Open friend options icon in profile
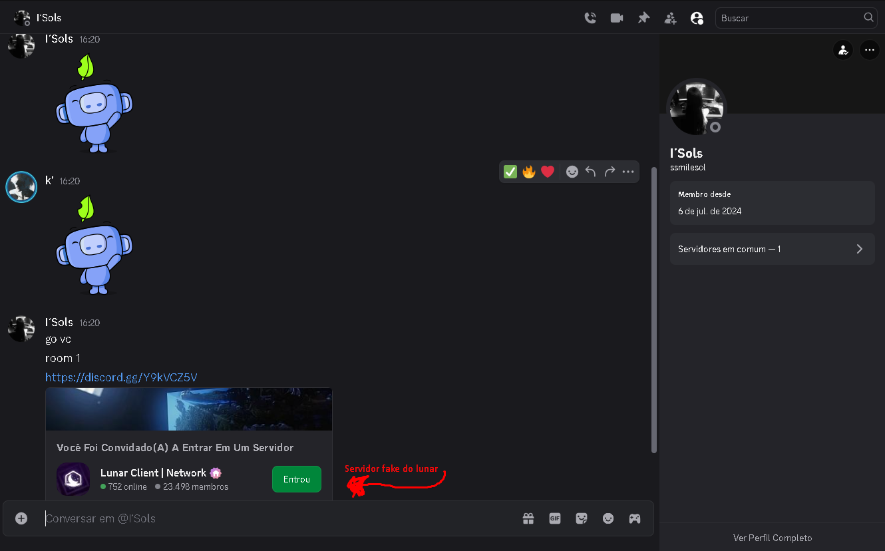 click(x=843, y=50)
